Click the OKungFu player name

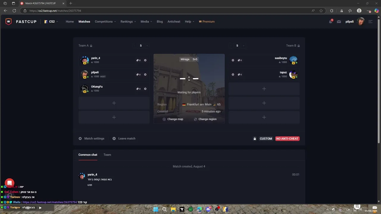coord(97,87)
